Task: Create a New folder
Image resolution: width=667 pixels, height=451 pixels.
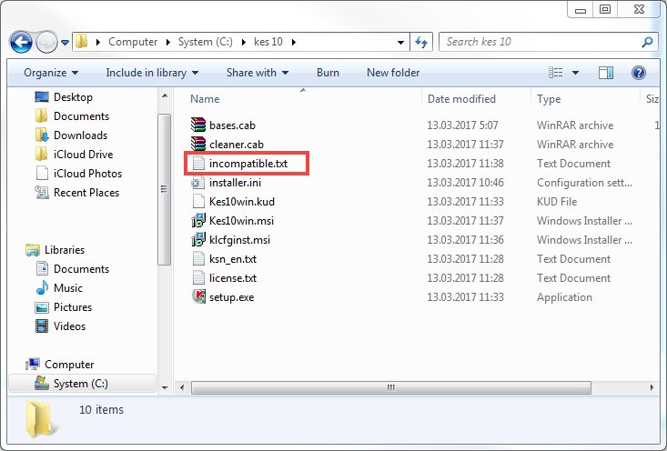Action: pos(393,73)
